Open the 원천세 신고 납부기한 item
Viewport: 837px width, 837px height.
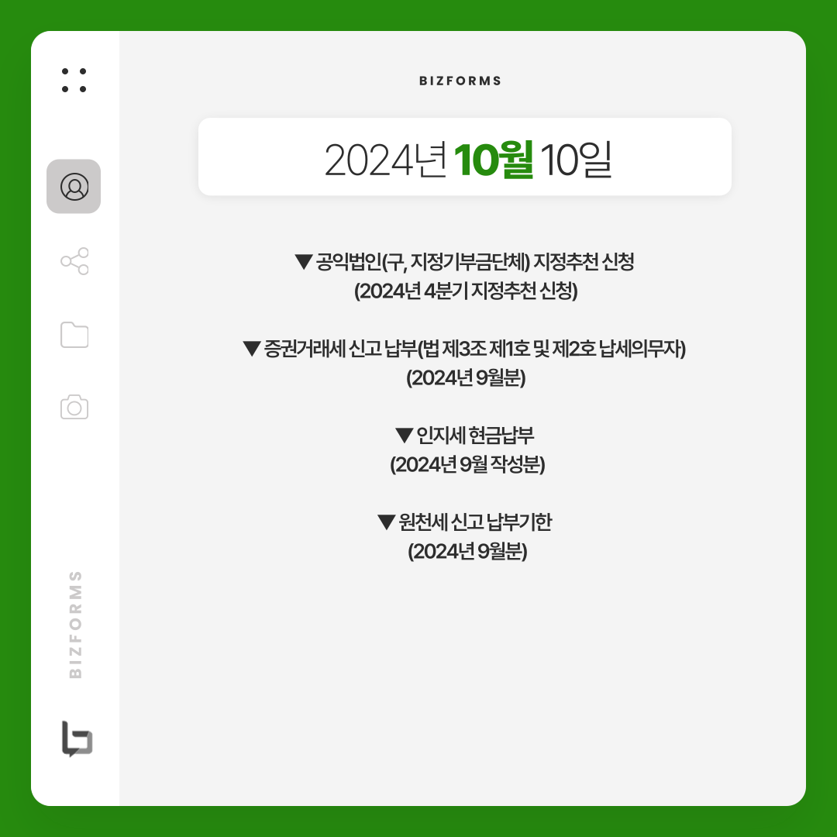pos(474,522)
